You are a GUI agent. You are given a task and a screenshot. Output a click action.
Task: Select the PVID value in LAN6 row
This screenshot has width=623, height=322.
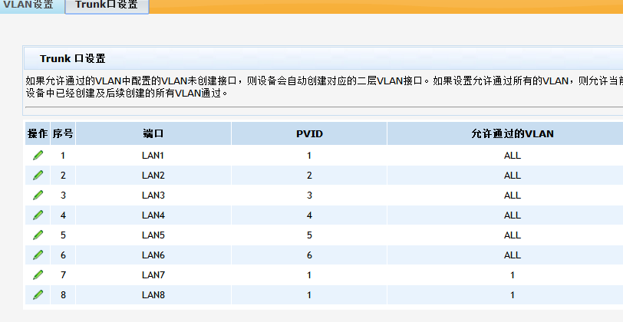pos(309,255)
